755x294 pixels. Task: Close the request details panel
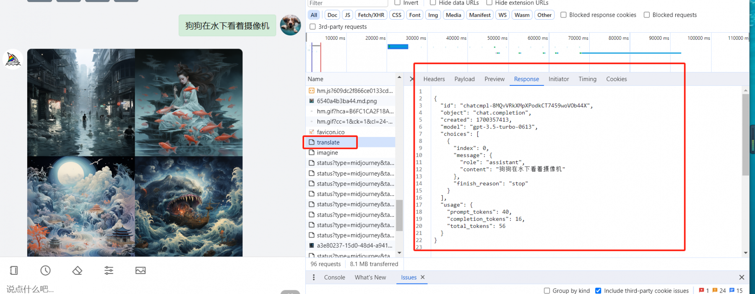[411, 79]
